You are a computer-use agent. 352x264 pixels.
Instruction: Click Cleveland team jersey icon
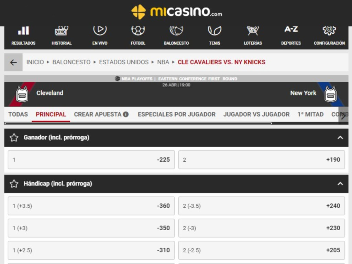22,94
